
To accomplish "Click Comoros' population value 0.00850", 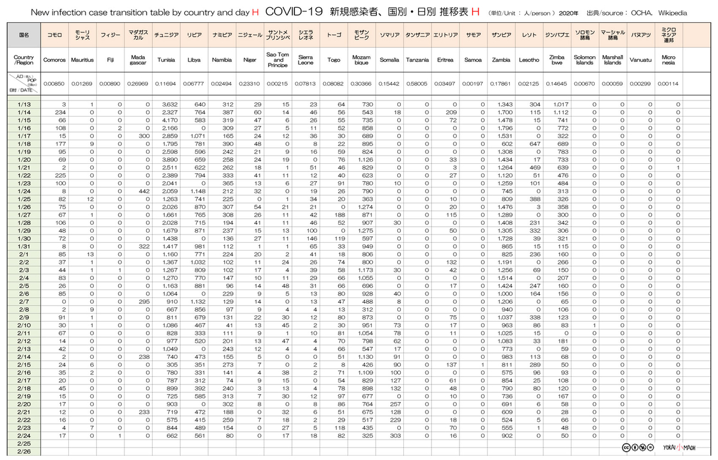I will click(54, 84).
